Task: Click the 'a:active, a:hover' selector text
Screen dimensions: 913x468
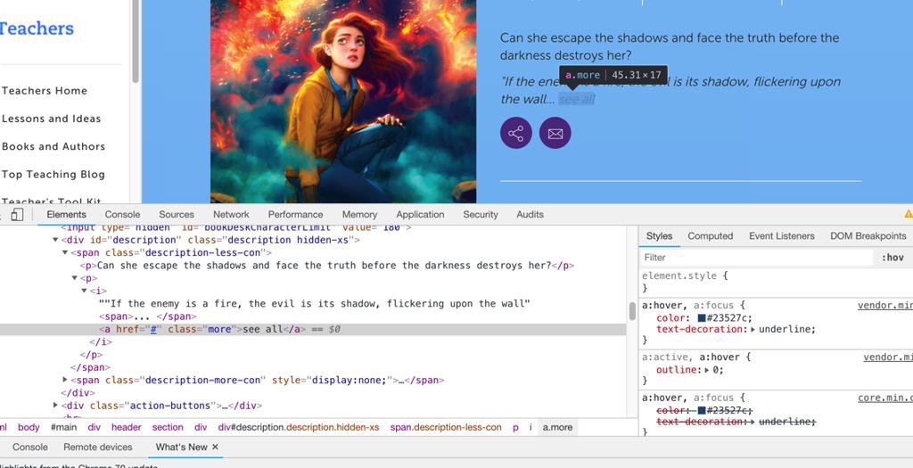Action: pyautogui.click(x=691, y=357)
